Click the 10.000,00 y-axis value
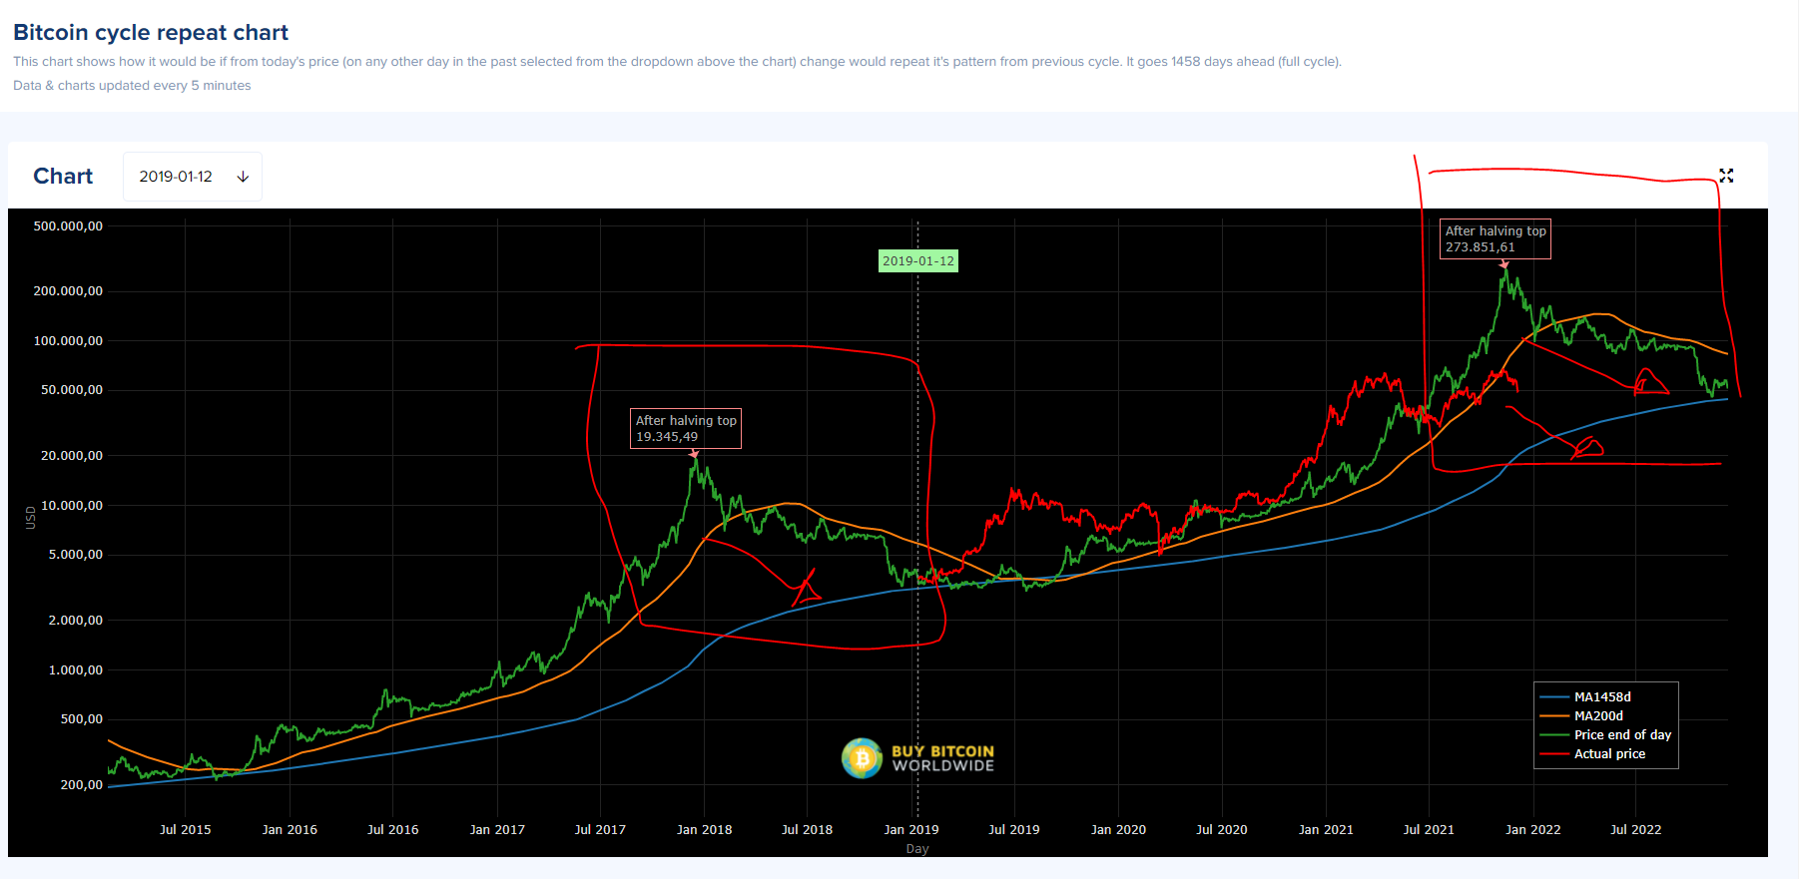1799x879 pixels. tap(72, 506)
